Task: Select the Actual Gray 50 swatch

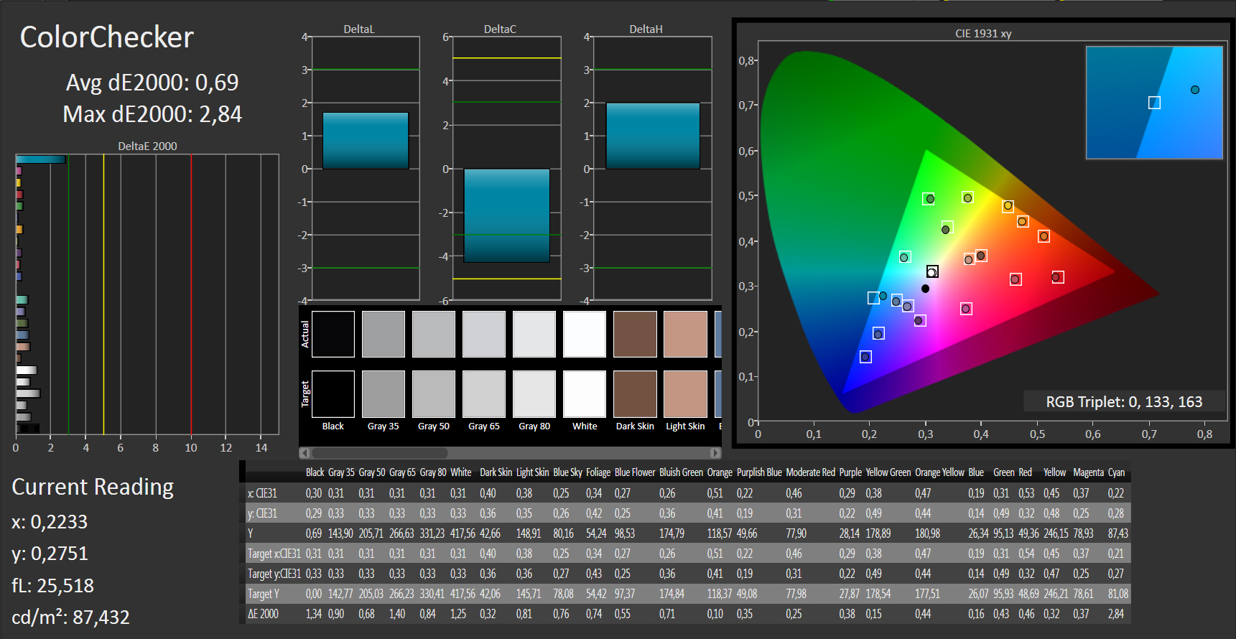Action: (434, 334)
